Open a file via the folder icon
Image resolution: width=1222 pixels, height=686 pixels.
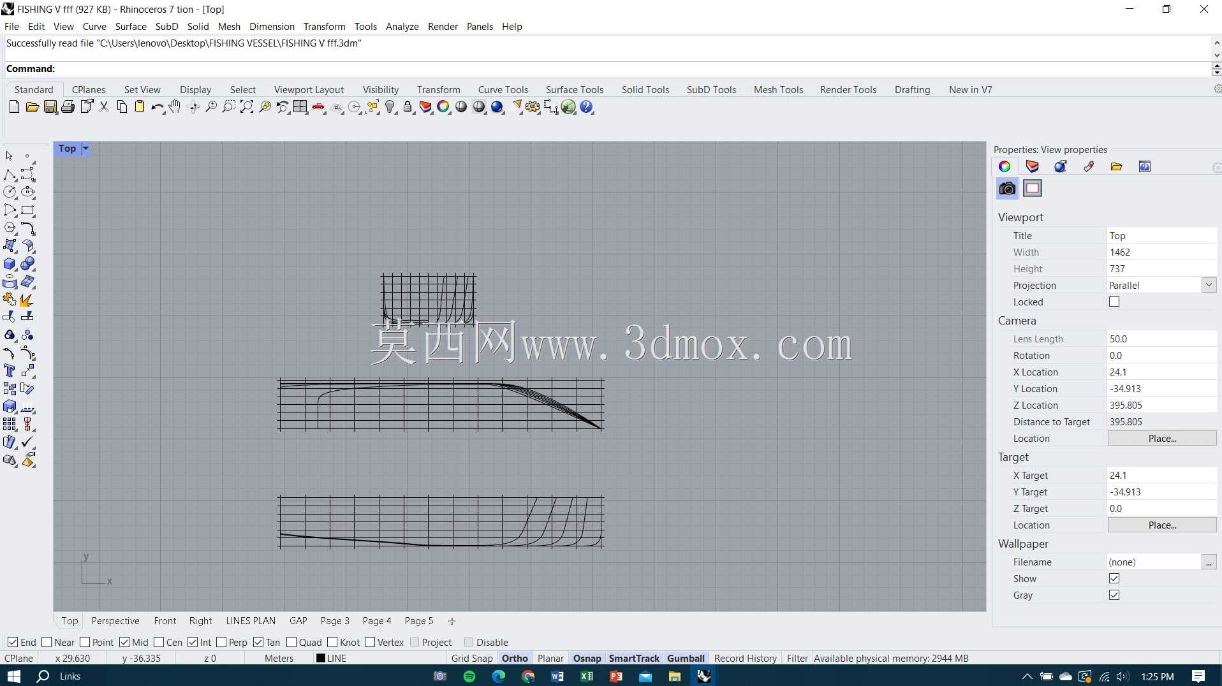click(x=32, y=107)
